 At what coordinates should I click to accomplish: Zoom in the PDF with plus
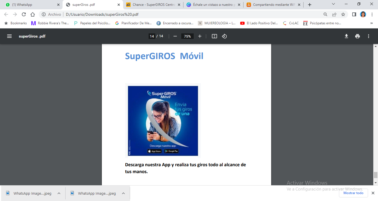(200, 36)
